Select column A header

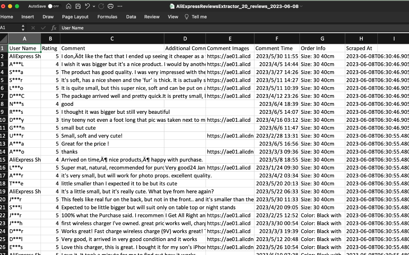pos(24,39)
